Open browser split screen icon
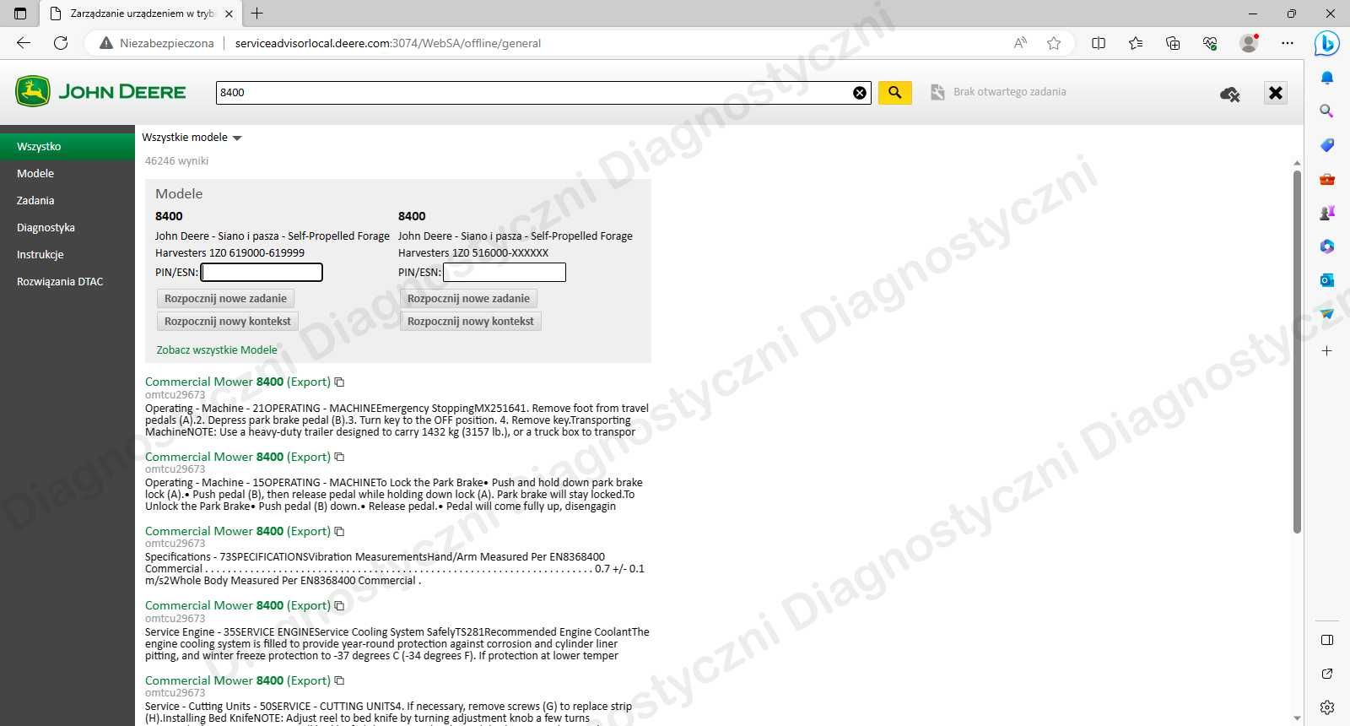1350x726 pixels. tap(1099, 43)
